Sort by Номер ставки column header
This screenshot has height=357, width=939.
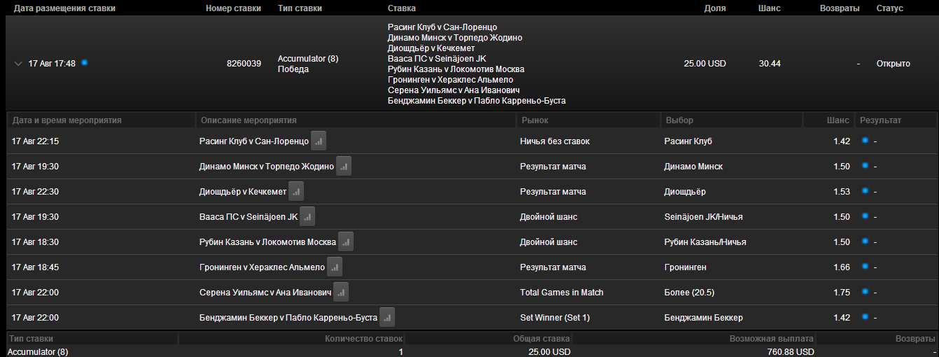click(x=233, y=8)
